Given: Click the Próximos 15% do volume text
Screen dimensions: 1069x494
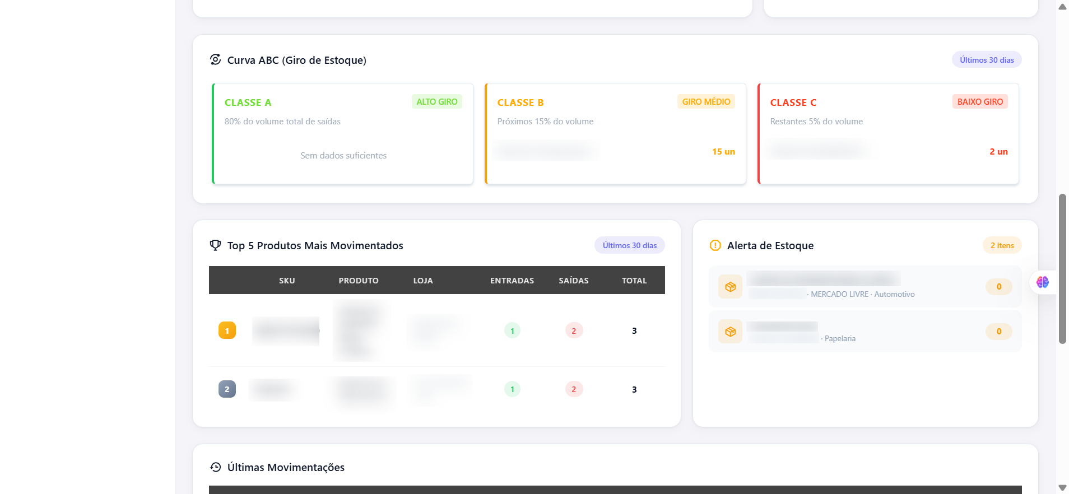Looking at the screenshot, I should (545, 121).
